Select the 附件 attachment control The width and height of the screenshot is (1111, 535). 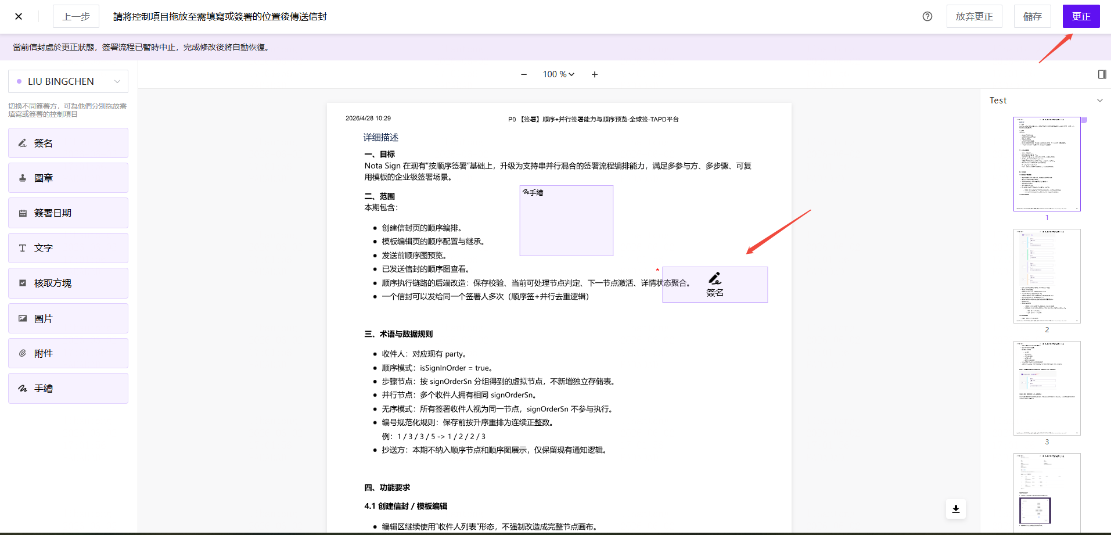[x=68, y=353]
